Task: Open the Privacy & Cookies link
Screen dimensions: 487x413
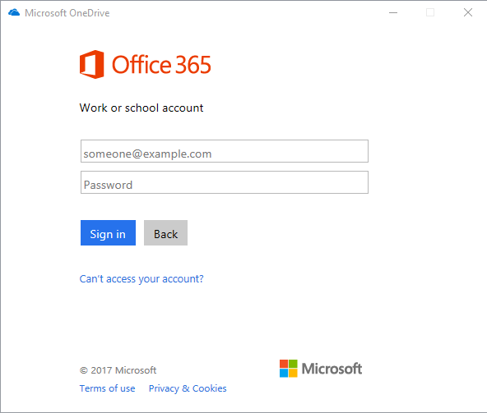Action: point(188,388)
